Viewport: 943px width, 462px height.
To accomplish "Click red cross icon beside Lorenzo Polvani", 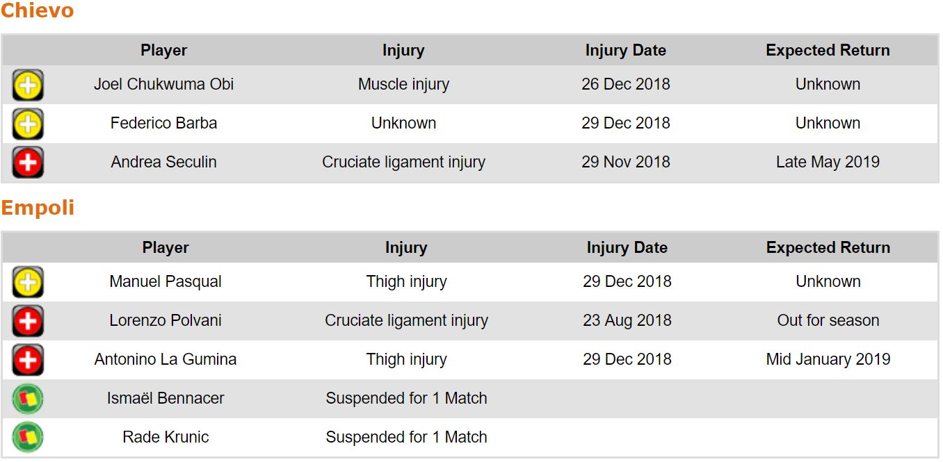I will [28, 322].
